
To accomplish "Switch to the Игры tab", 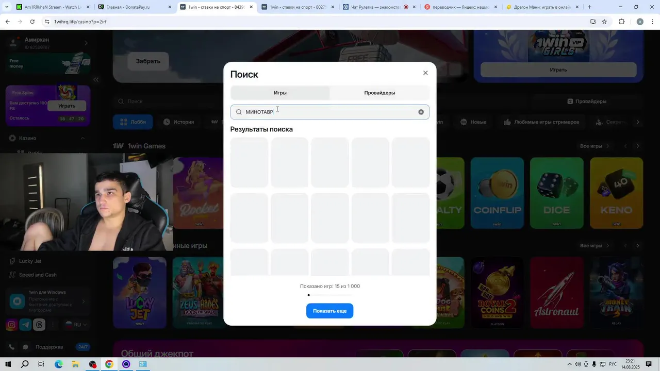I will (280, 93).
